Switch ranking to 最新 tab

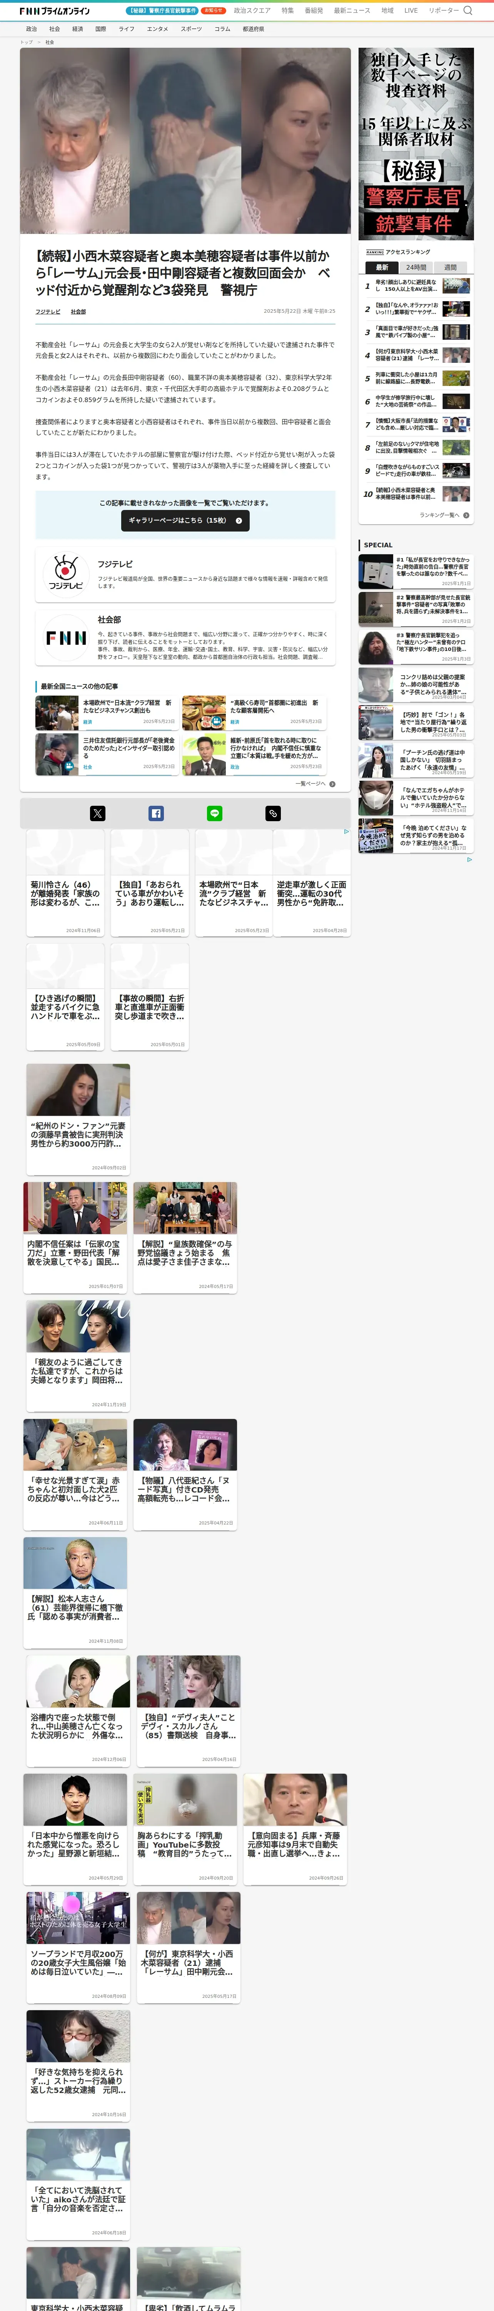tap(382, 267)
